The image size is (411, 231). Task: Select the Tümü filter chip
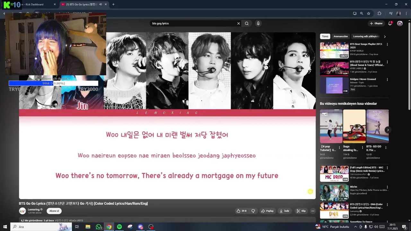pos(325,37)
